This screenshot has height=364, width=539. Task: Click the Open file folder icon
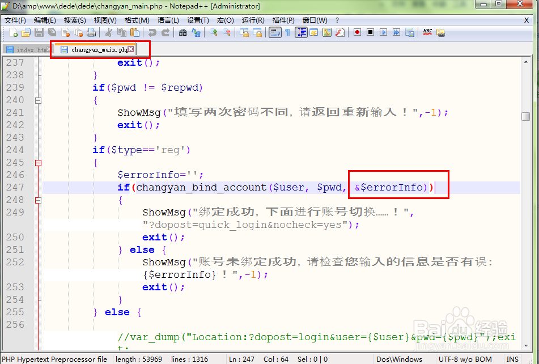[x=26, y=33]
